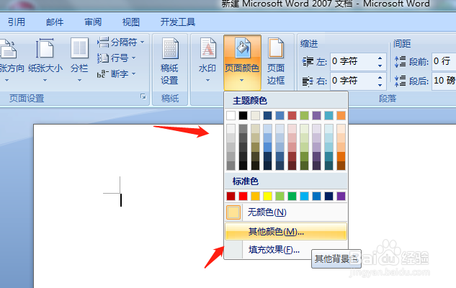
Task: Switch to the 视图 ribbon tab
Action: (131, 22)
